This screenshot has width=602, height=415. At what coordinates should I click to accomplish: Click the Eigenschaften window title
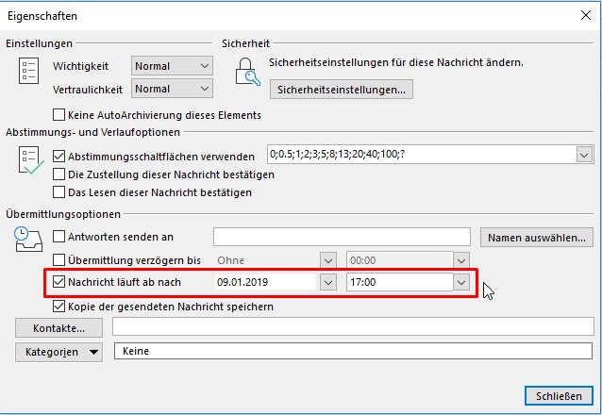[x=42, y=16]
